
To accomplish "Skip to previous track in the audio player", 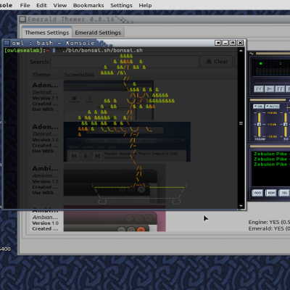I will pos(259,89).
